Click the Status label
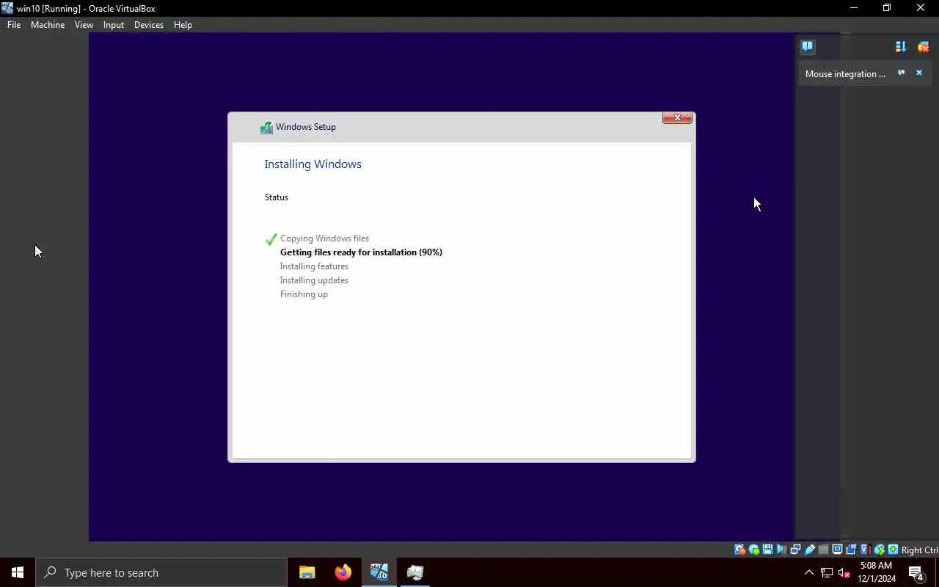 (277, 197)
